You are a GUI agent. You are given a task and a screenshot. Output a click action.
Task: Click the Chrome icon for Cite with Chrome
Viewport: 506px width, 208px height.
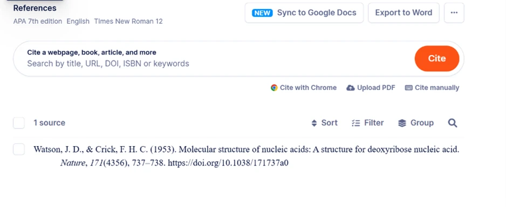click(274, 88)
